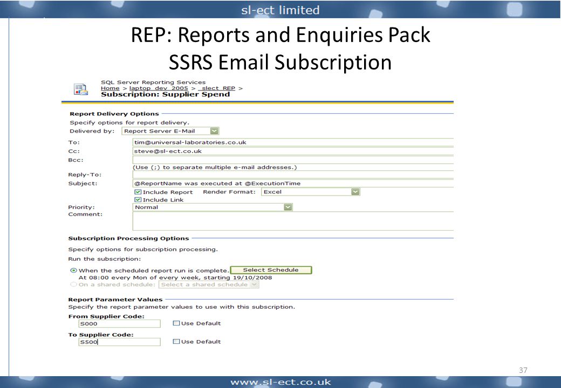561x388 pixels.
Task: Click the slide number 37
Action: click(x=523, y=370)
